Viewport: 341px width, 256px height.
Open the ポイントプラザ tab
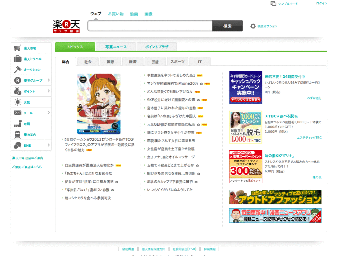[157, 47]
